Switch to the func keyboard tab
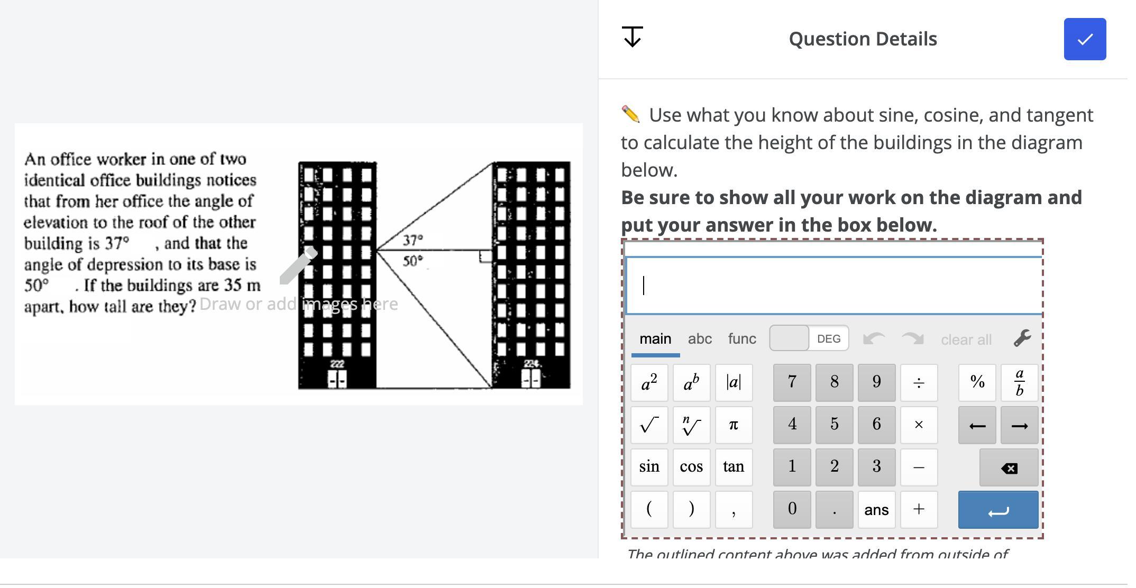Screen dimensions: 1136x588 pos(742,339)
